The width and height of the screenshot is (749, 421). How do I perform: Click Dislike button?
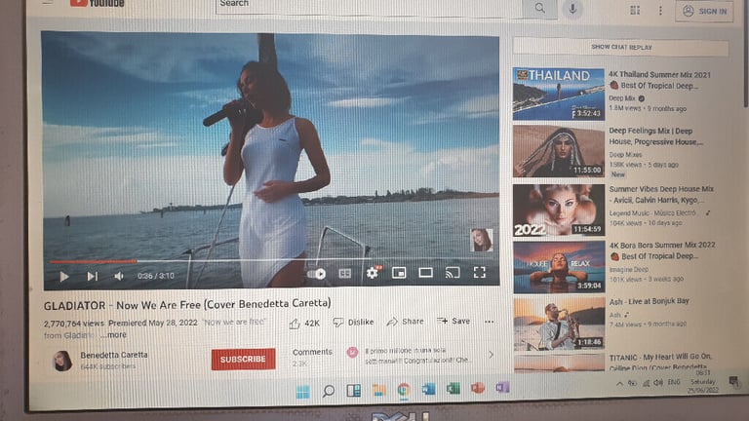click(x=353, y=323)
